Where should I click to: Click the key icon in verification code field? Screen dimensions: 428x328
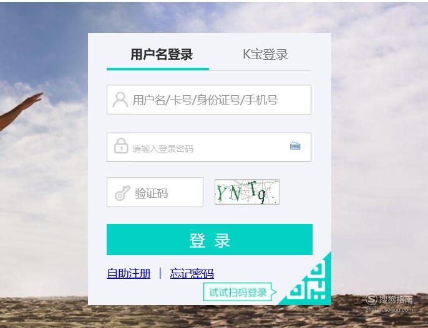(122, 193)
